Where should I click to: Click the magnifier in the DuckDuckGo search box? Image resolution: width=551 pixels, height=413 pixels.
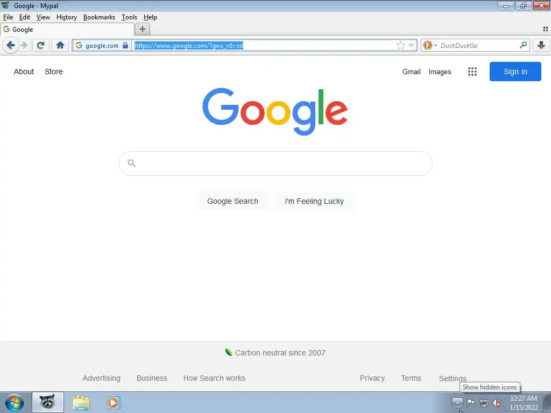tap(523, 45)
